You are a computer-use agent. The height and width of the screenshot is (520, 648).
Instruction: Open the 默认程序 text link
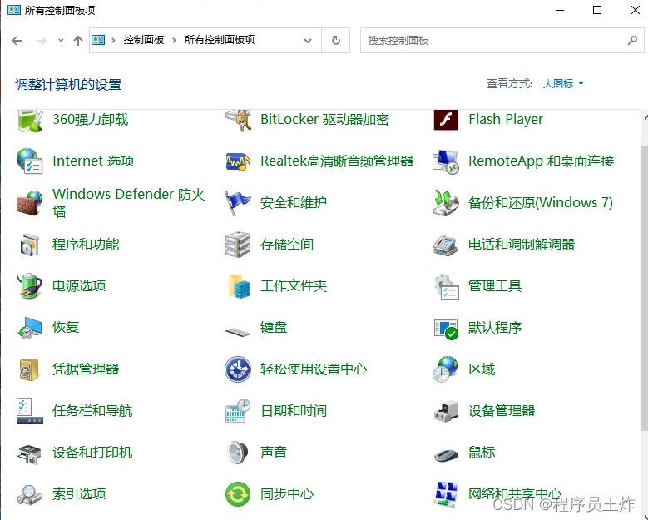pos(495,328)
